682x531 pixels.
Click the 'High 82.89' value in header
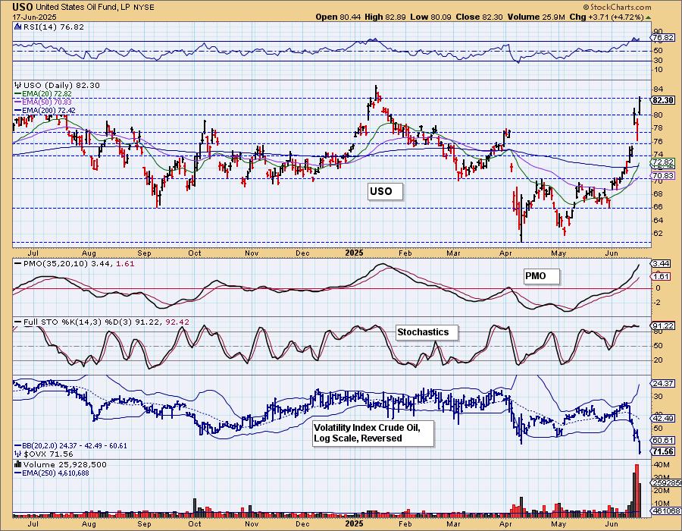[386, 17]
